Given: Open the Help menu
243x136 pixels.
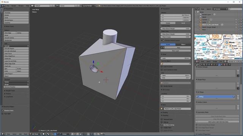Looking at the screenshot, I should pos(27,6).
